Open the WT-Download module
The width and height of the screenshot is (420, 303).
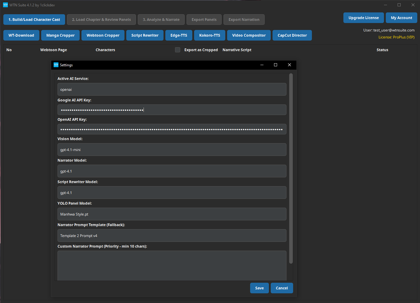21,35
